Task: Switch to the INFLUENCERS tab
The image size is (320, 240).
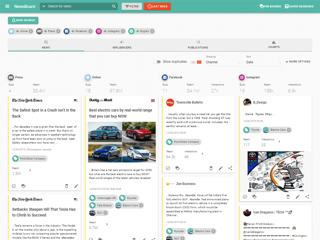Action: [x=122, y=45]
